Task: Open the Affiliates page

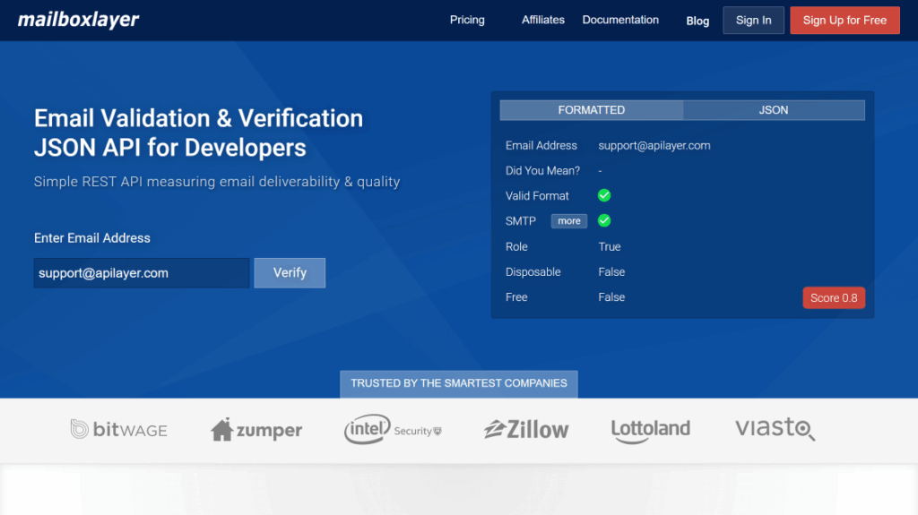Action: [543, 20]
